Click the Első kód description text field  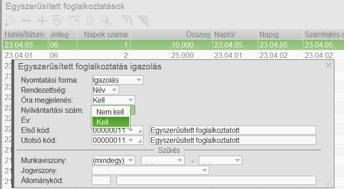tap(233, 130)
